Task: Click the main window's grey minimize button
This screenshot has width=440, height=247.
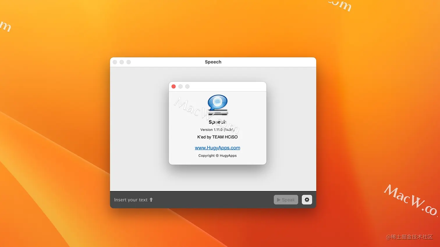Action: point(122,62)
